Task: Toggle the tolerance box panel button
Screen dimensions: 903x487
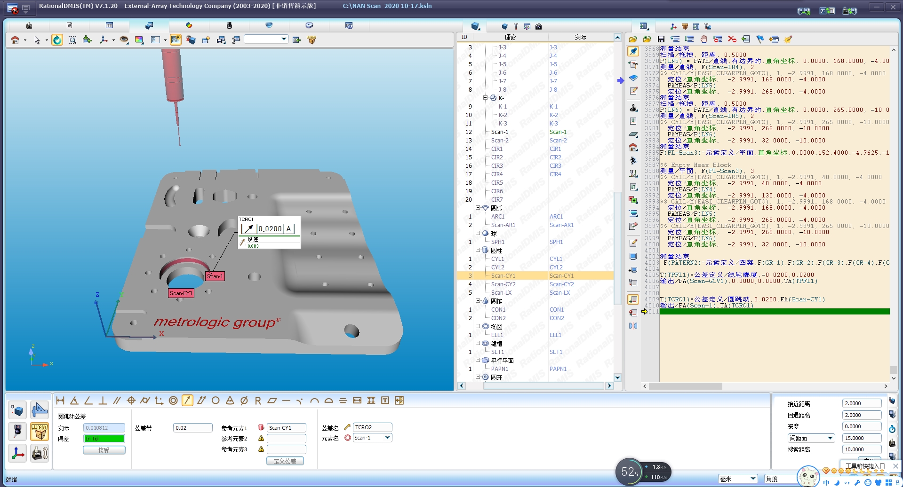Action: point(40,432)
